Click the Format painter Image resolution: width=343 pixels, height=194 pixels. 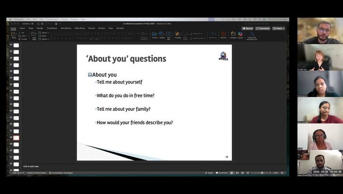tap(23, 39)
